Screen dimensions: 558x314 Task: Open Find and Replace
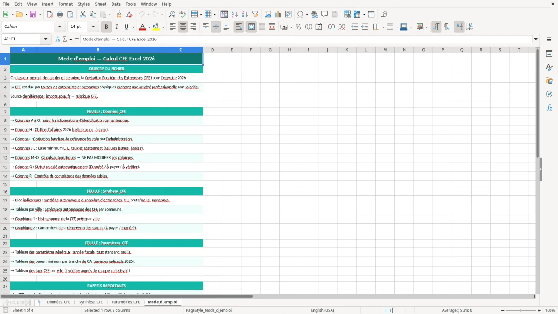[172, 14]
